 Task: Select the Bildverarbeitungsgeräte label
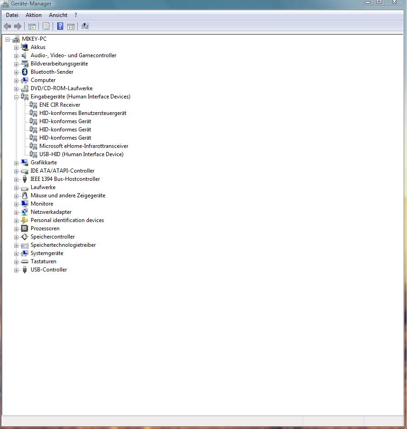(x=60, y=64)
